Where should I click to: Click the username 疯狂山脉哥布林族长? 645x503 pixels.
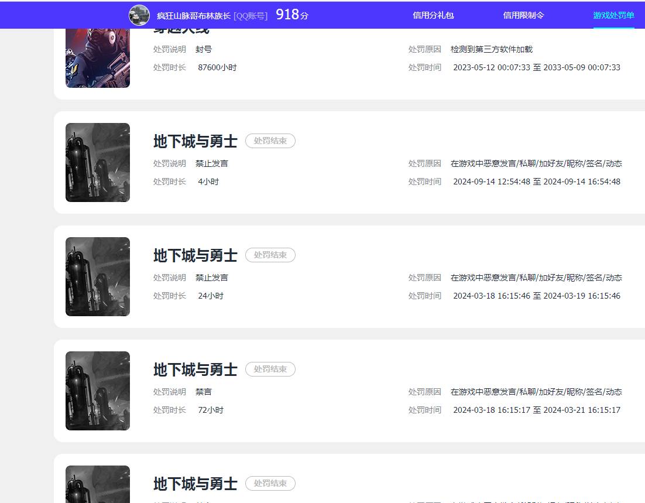tap(192, 15)
